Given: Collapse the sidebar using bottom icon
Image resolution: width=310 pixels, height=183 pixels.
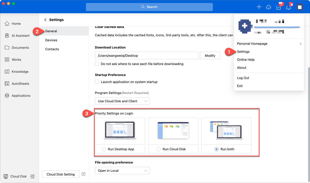Looking at the screenshot, I should (32, 176).
